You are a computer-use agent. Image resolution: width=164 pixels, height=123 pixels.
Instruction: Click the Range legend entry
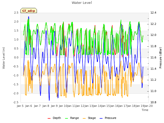[x=72, y=118]
